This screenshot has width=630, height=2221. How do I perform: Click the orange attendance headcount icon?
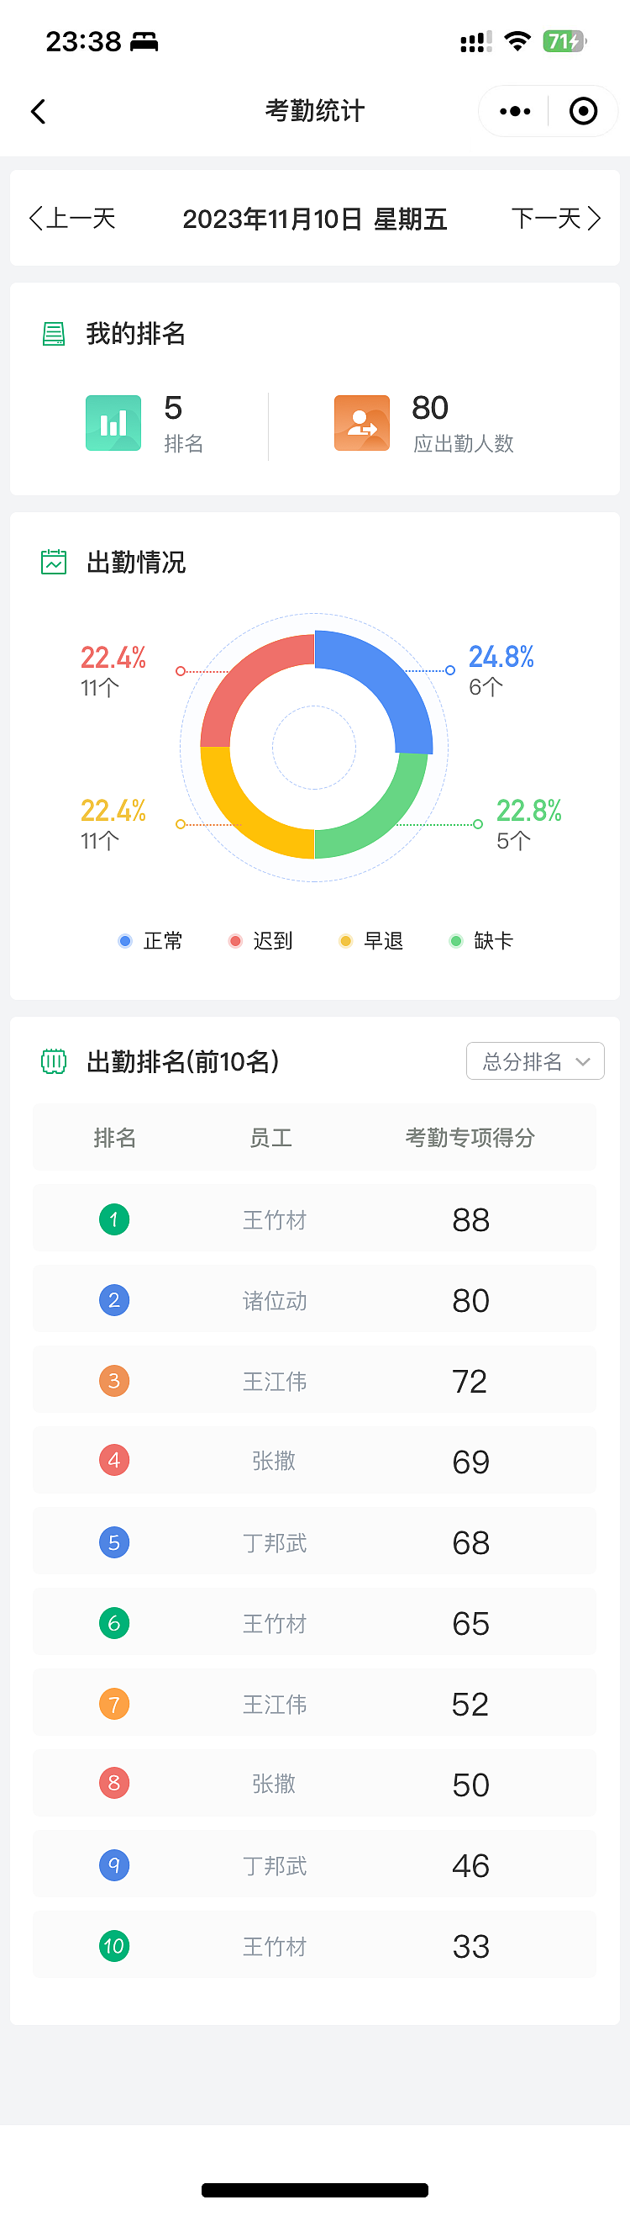point(360,422)
